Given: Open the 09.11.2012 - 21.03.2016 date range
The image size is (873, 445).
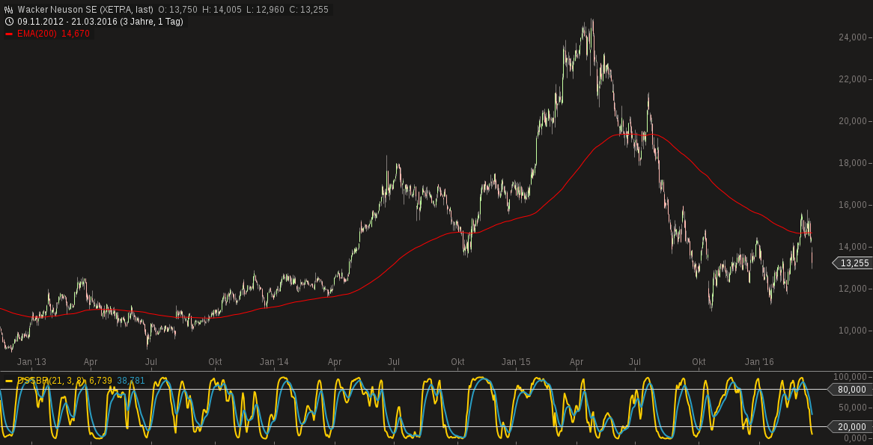Looking at the screenshot, I should (x=67, y=21).
